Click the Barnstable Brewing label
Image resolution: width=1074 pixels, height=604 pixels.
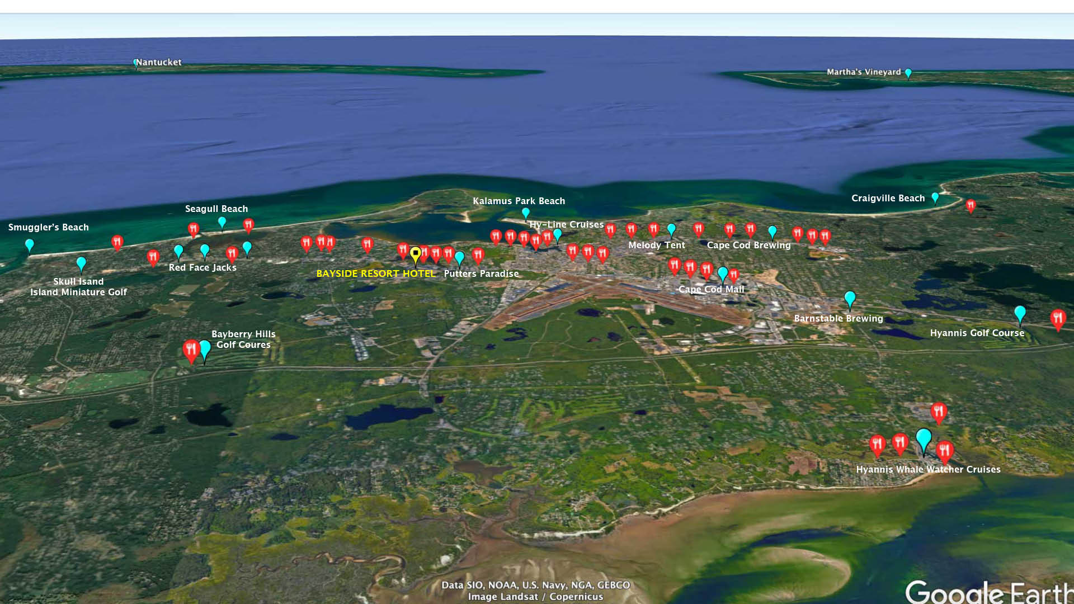pyautogui.click(x=839, y=318)
